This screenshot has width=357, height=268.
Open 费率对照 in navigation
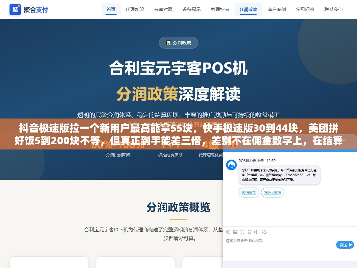(163, 9)
